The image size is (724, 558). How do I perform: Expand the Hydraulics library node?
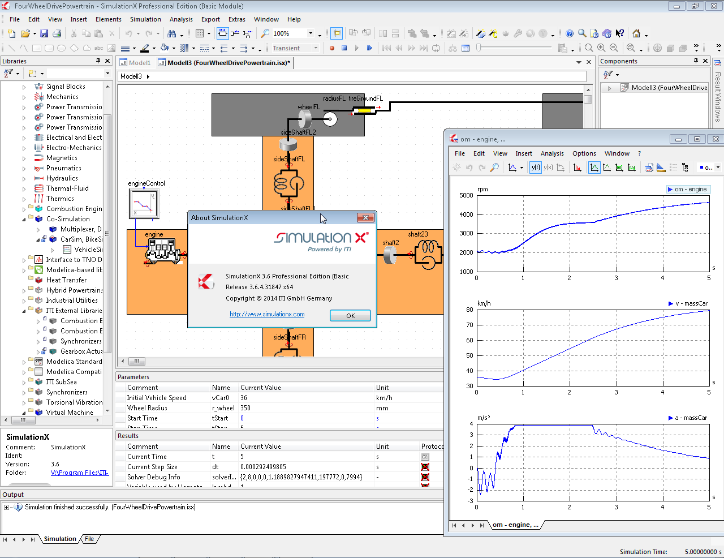point(24,179)
